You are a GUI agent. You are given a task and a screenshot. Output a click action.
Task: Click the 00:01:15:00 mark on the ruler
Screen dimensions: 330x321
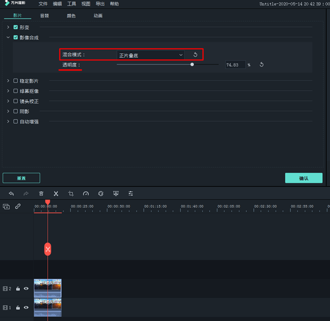(x=155, y=206)
